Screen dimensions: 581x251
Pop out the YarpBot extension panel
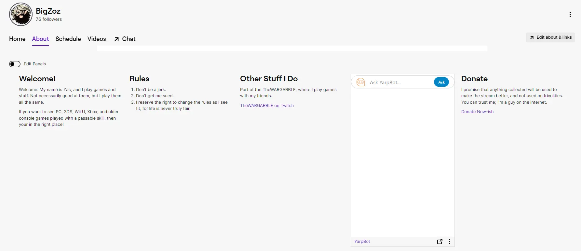[440, 242]
